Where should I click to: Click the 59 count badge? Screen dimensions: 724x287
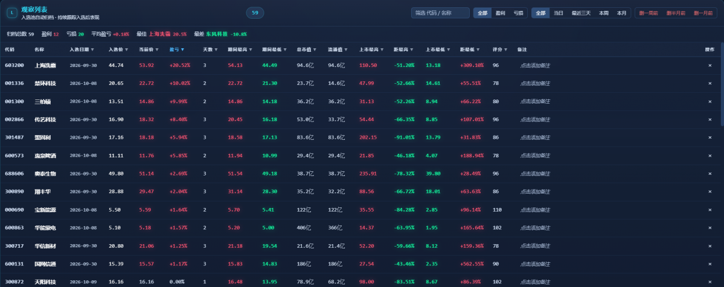tap(255, 13)
